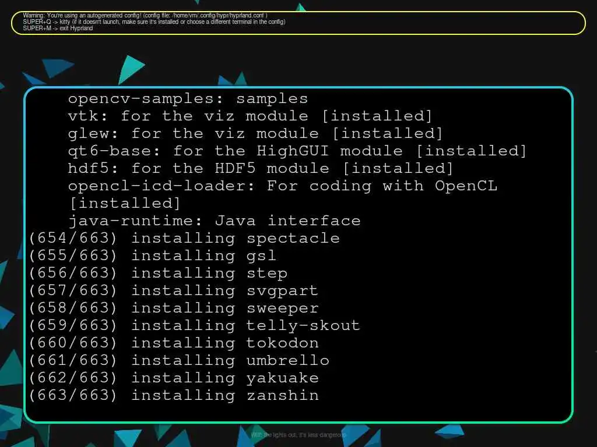Click the installing yakuake line

point(174,378)
